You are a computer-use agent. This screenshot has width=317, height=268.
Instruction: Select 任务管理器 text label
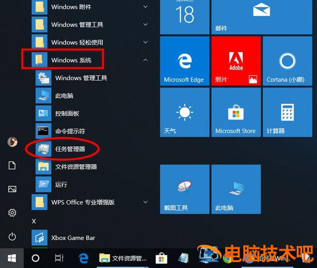(x=70, y=149)
